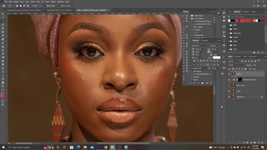Hide the top Layer 2 visibility eye
Viewport: 267px width, 150px height.
pos(229,74)
